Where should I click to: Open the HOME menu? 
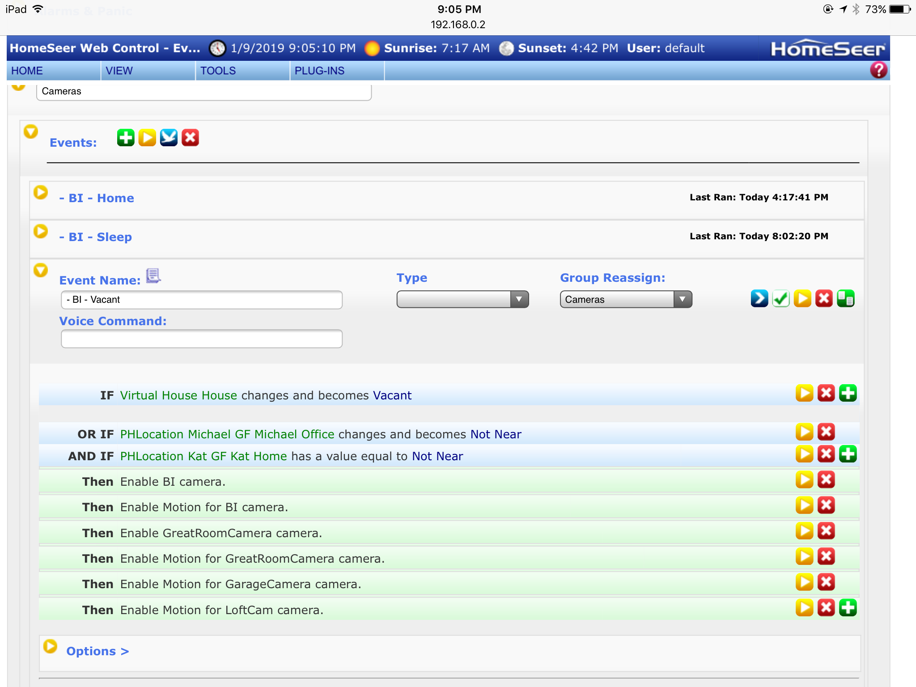[53, 71]
